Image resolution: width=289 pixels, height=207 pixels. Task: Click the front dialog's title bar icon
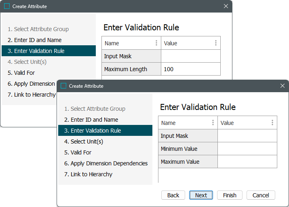pos(63,86)
